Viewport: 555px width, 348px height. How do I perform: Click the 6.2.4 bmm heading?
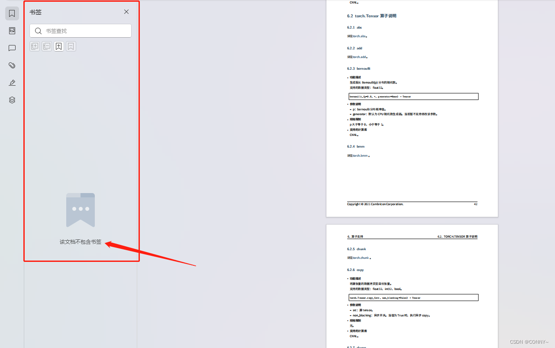pyautogui.click(x=356, y=147)
